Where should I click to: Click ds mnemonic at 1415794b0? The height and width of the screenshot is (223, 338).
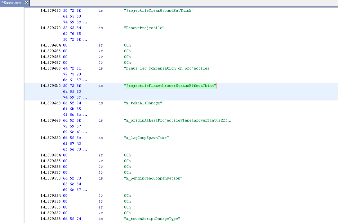point(101,85)
